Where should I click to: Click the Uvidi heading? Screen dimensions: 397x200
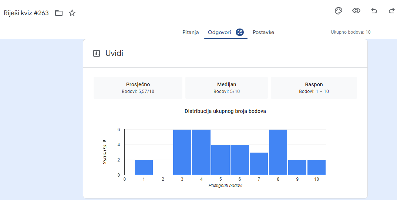coord(114,53)
